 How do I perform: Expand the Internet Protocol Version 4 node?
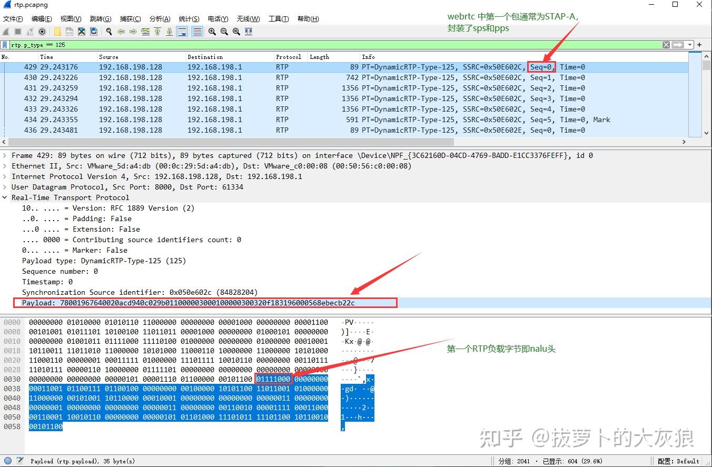click(x=4, y=176)
